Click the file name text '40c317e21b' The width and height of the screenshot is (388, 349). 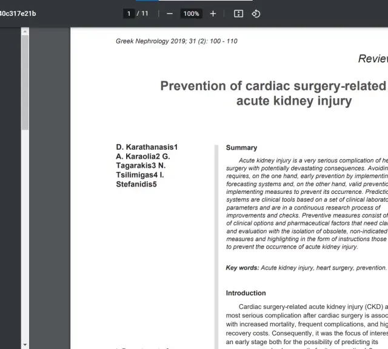pos(18,13)
